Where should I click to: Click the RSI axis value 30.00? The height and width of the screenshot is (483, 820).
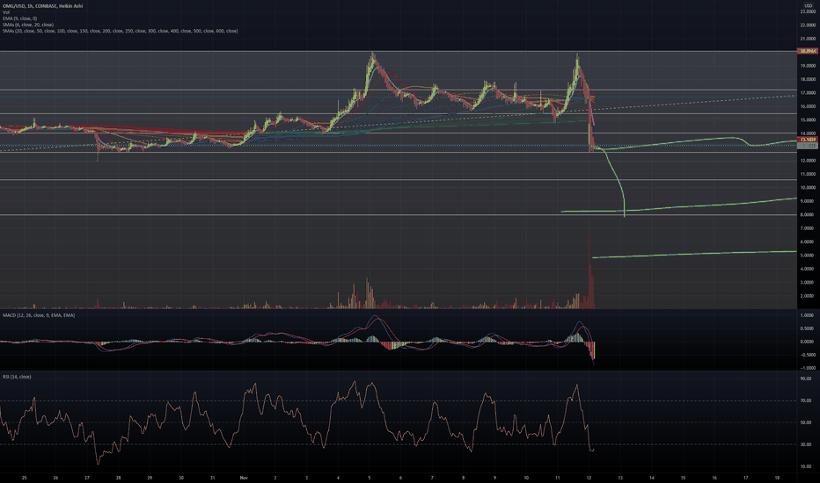click(806, 444)
